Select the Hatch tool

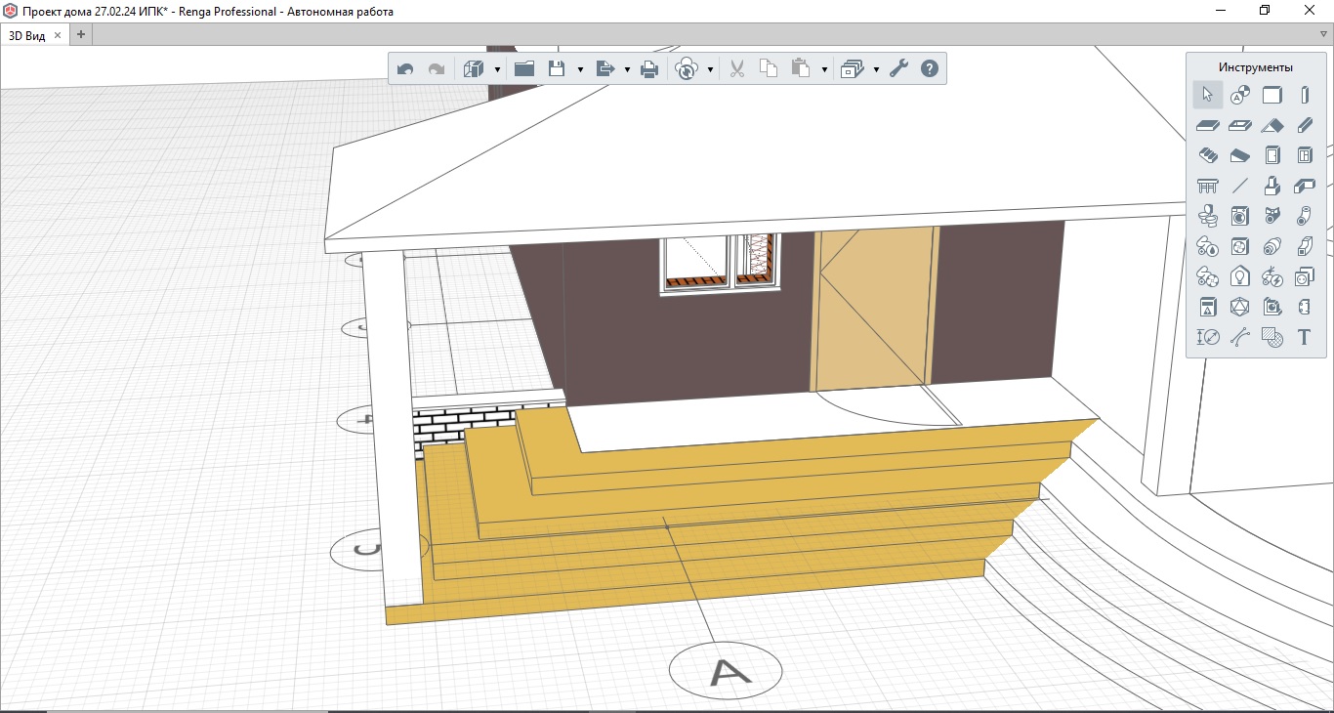pyautogui.click(x=1271, y=337)
